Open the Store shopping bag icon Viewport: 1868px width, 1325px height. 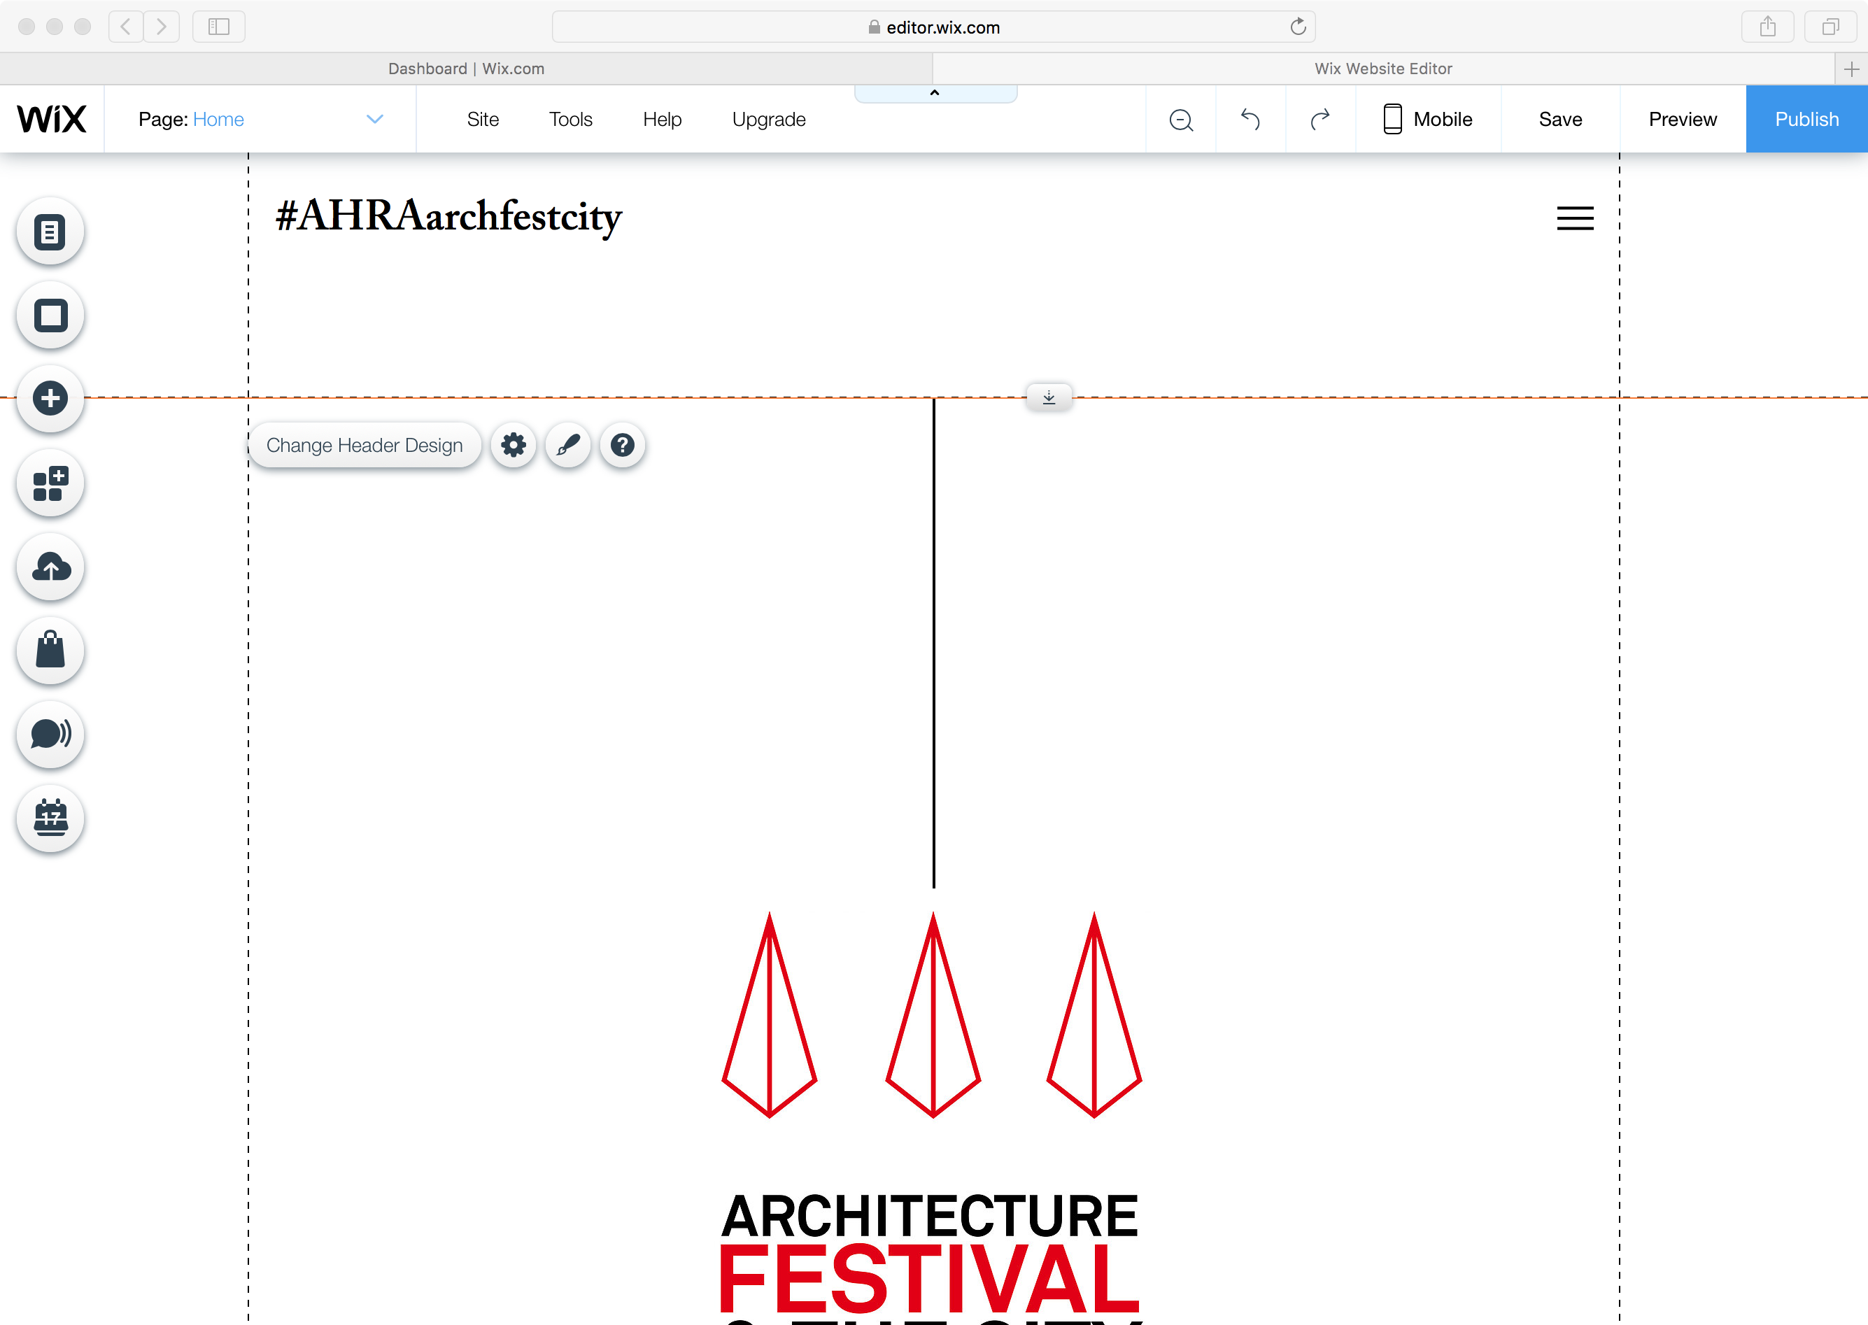pyautogui.click(x=50, y=651)
